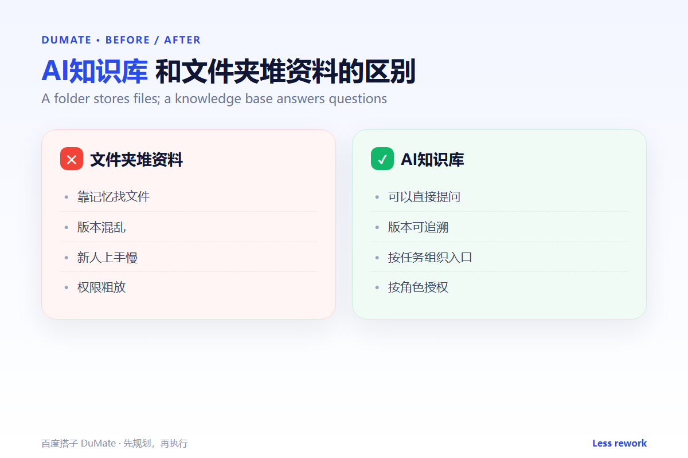Screen dimensions: 688x458
Task: Select the bullet text 可以直接提问
Action: pos(424,197)
